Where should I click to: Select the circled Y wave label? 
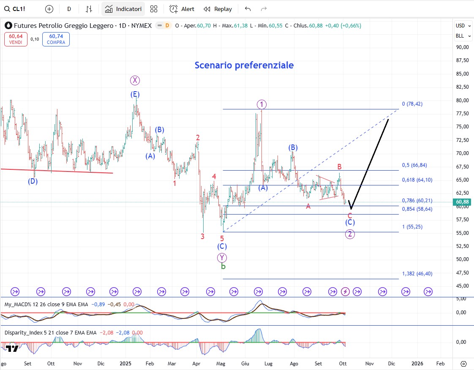222,258
